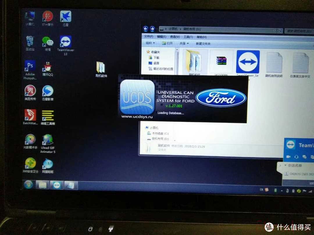Launch Adobe Photoshop from the desktop

[x=30, y=70]
